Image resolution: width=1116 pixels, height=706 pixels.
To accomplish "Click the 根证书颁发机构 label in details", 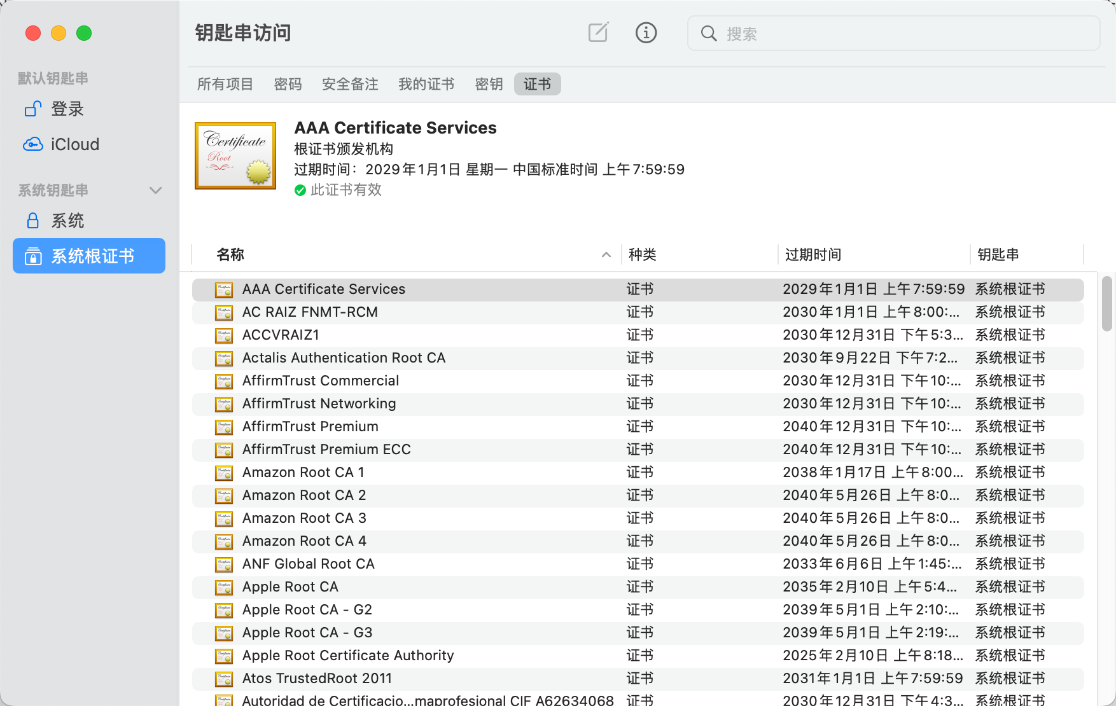I will [x=344, y=149].
